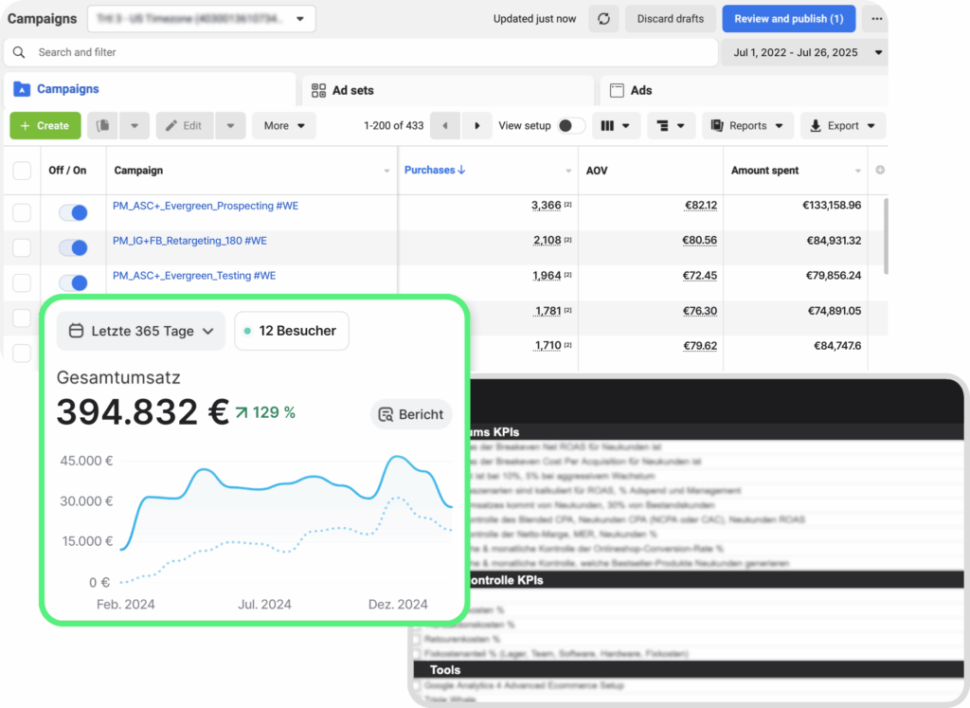Check the select-all campaigns checkbox

coord(22,171)
